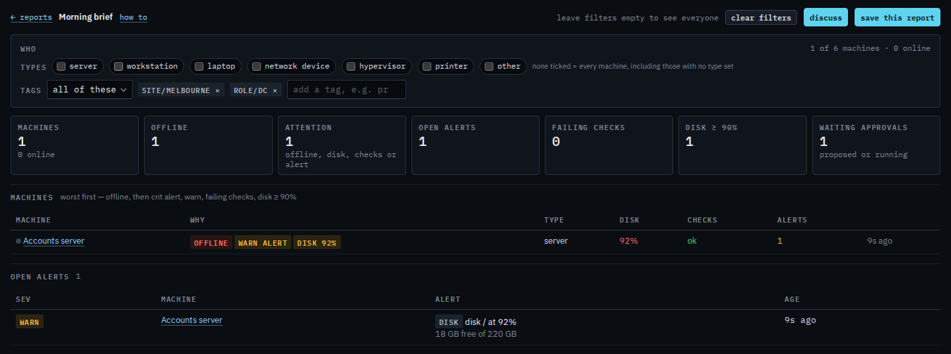Click the grey DISK alert type label
Viewport: 951px width, 354px height.
(449, 322)
